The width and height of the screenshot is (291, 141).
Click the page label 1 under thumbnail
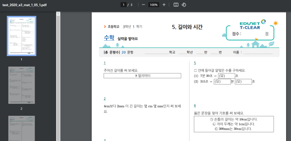click(21, 59)
